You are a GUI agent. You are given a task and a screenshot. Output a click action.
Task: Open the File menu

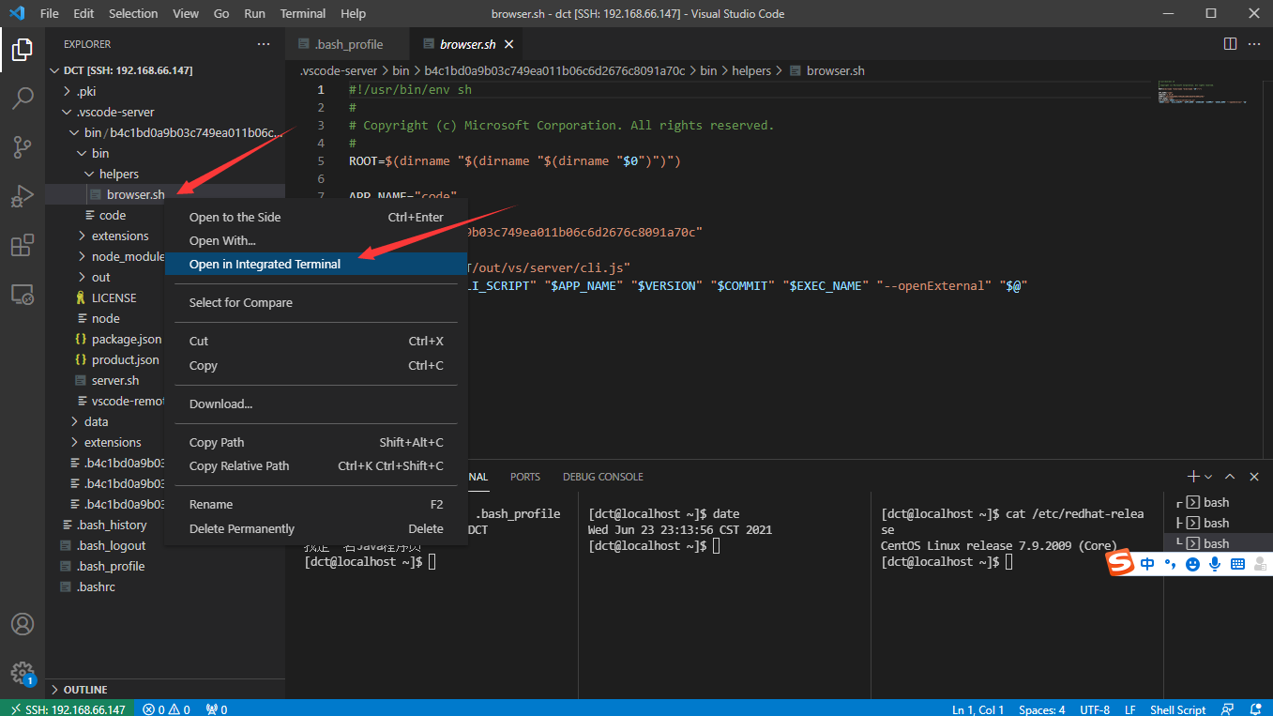click(x=50, y=13)
